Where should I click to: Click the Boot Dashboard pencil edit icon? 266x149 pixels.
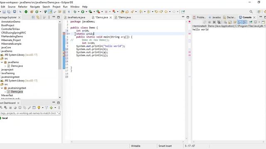pyautogui.click(x=29, y=108)
